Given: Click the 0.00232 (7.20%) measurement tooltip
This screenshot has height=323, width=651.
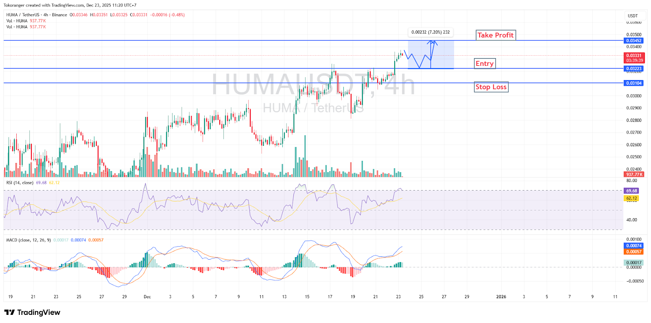Looking at the screenshot, I should click(430, 32).
